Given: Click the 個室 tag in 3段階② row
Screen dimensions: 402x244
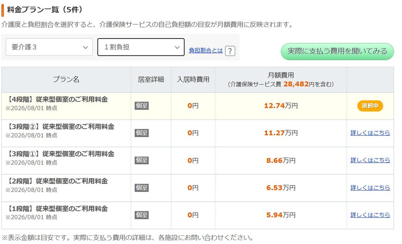Looking at the screenshot, I should [142, 133].
